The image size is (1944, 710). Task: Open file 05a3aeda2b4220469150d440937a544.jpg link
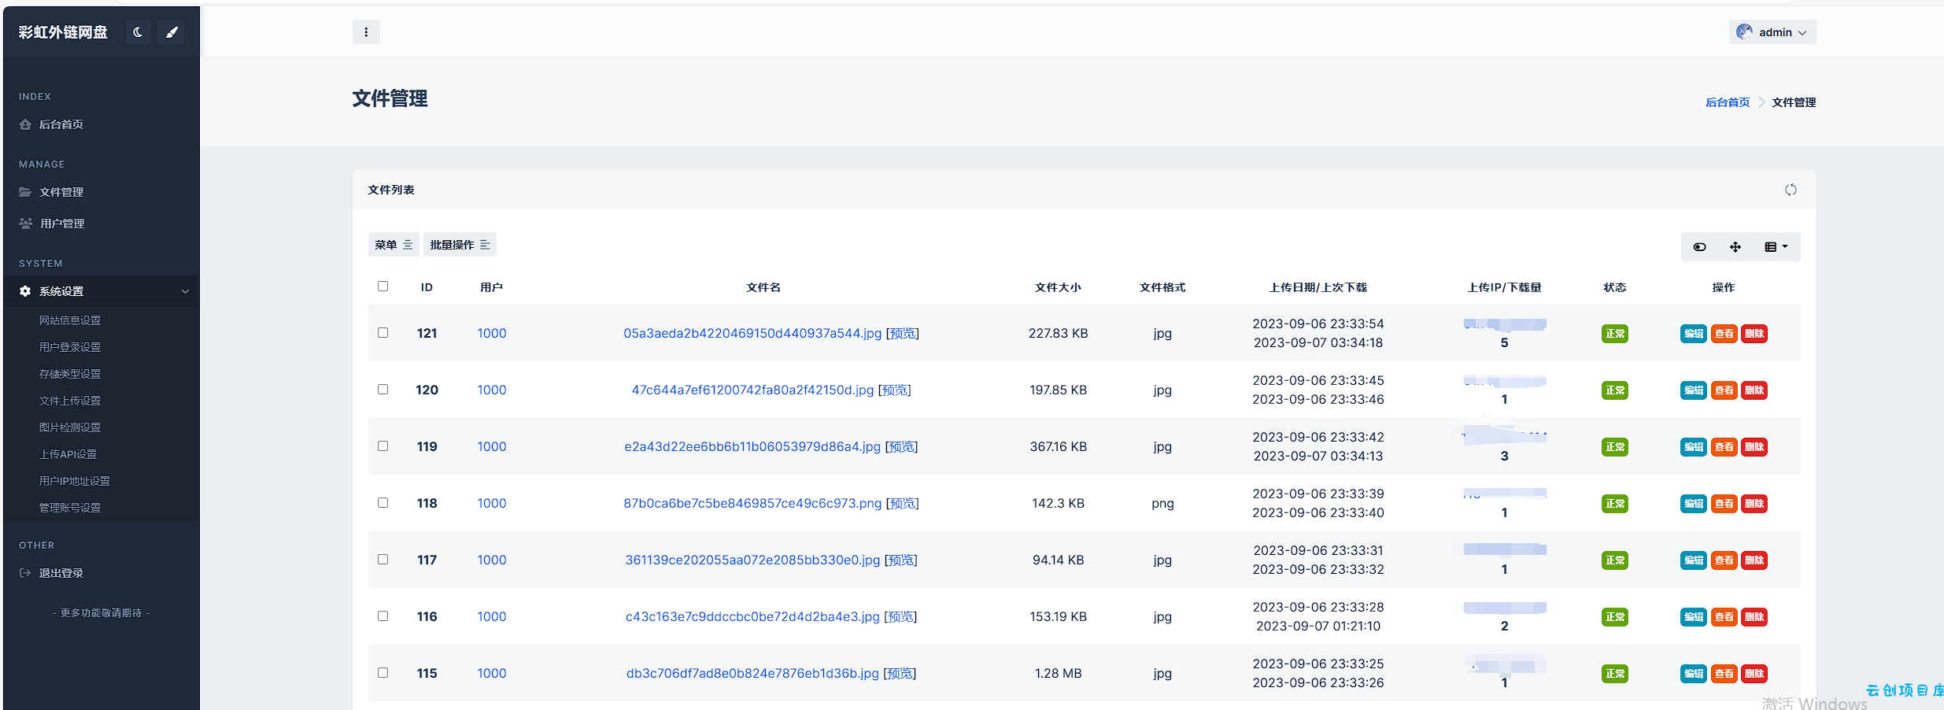click(752, 334)
